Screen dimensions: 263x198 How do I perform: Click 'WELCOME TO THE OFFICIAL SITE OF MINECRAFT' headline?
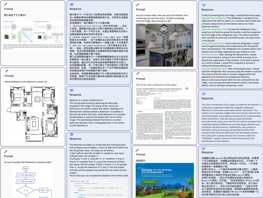click(x=156, y=171)
